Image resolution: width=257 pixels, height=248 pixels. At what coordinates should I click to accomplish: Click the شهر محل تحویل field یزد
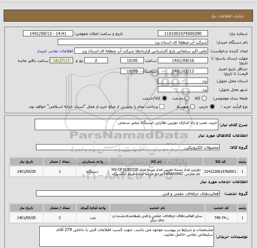(x=183, y=90)
